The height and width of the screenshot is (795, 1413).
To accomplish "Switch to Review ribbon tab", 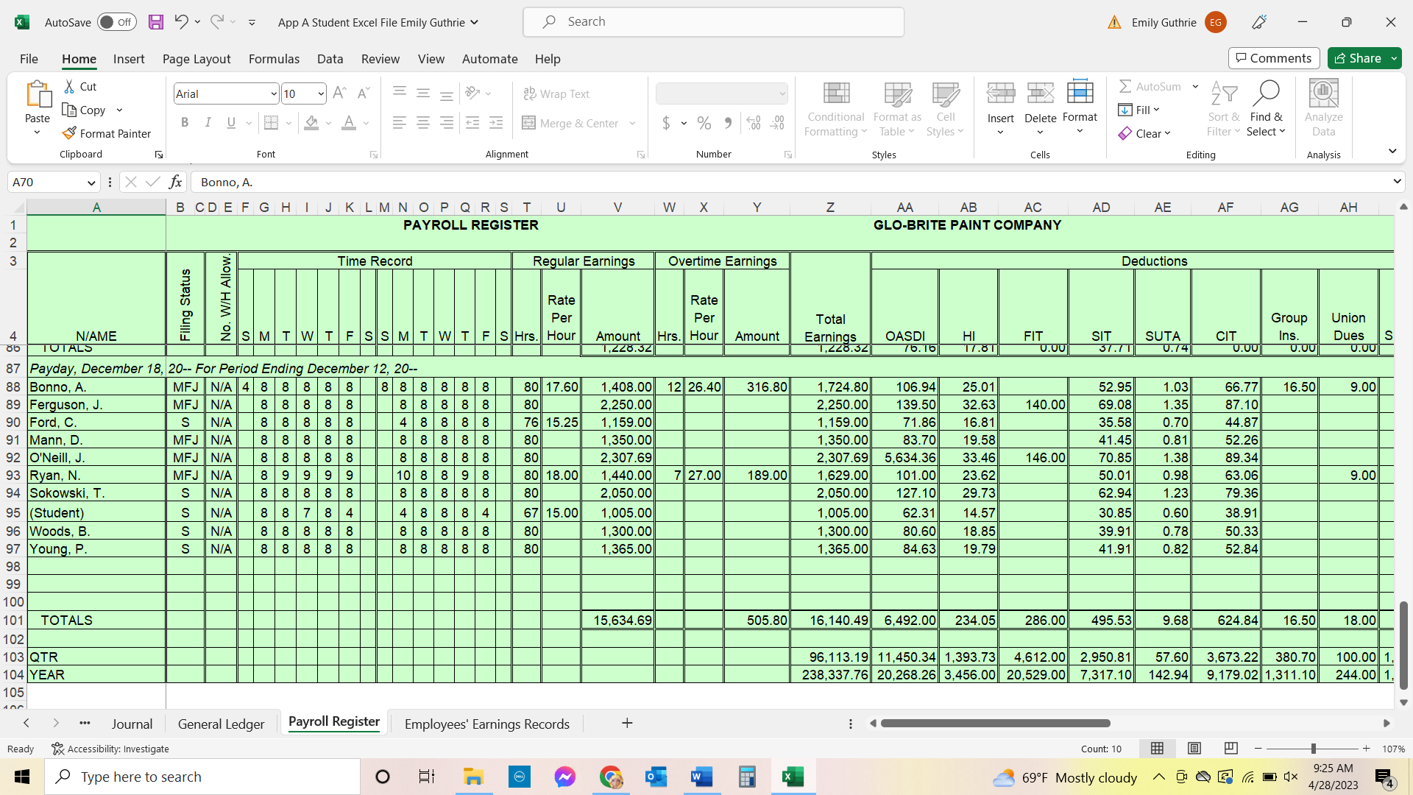I will 380,59.
